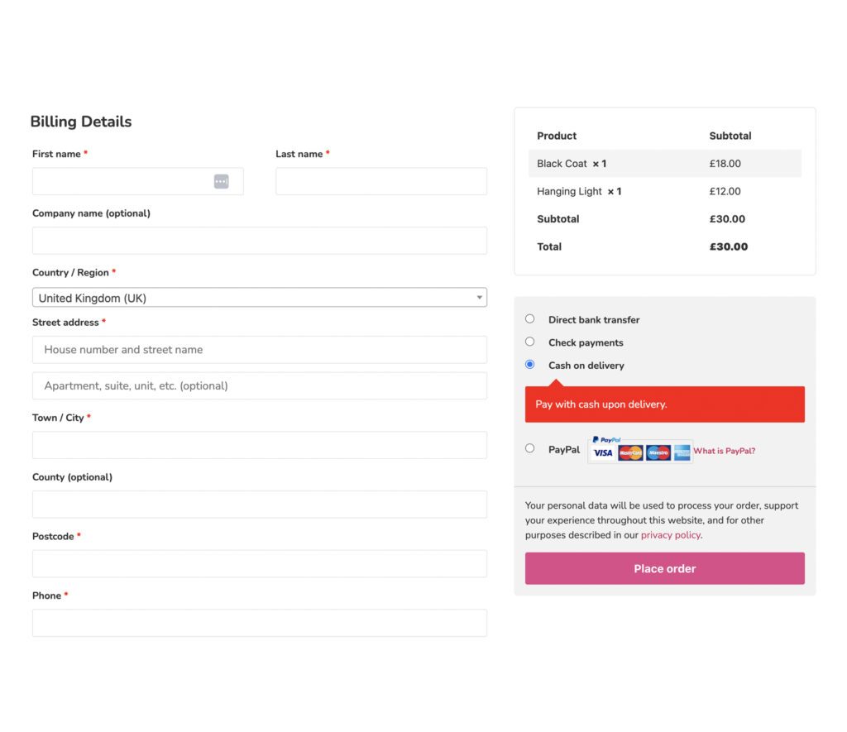This screenshot has height=732, width=847.
Task: Click the Visa card icon
Action: click(602, 452)
